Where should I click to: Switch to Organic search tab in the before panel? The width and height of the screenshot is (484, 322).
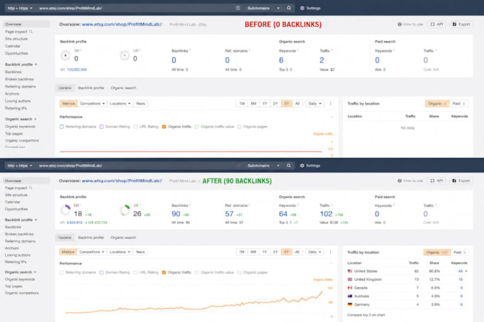pyautogui.click(x=123, y=88)
